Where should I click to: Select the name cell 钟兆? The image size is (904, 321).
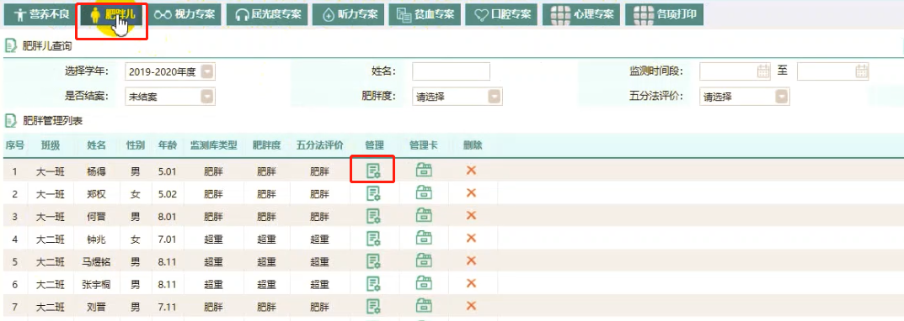tap(96, 239)
